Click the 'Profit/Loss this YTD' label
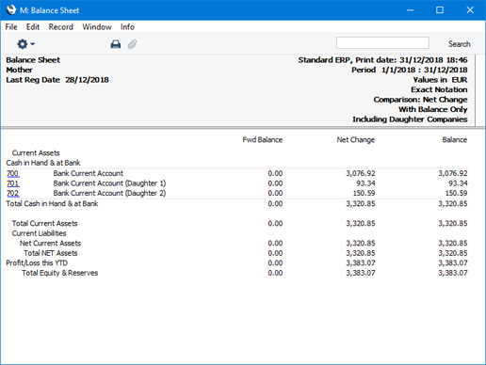Viewport: 486px width, 365px height. pyautogui.click(x=37, y=263)
